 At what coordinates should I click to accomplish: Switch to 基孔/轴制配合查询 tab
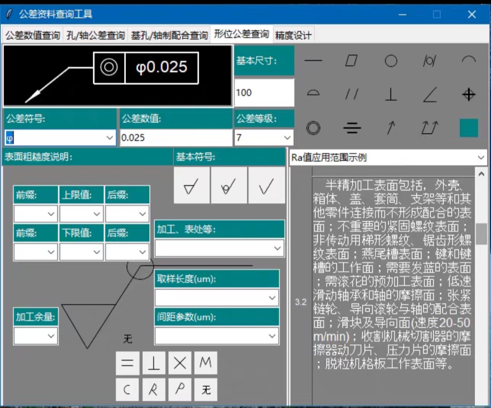(x=169, y=35)
